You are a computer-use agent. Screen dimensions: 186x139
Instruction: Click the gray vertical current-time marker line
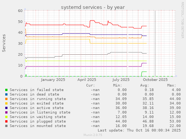click(x=155, y=43)
